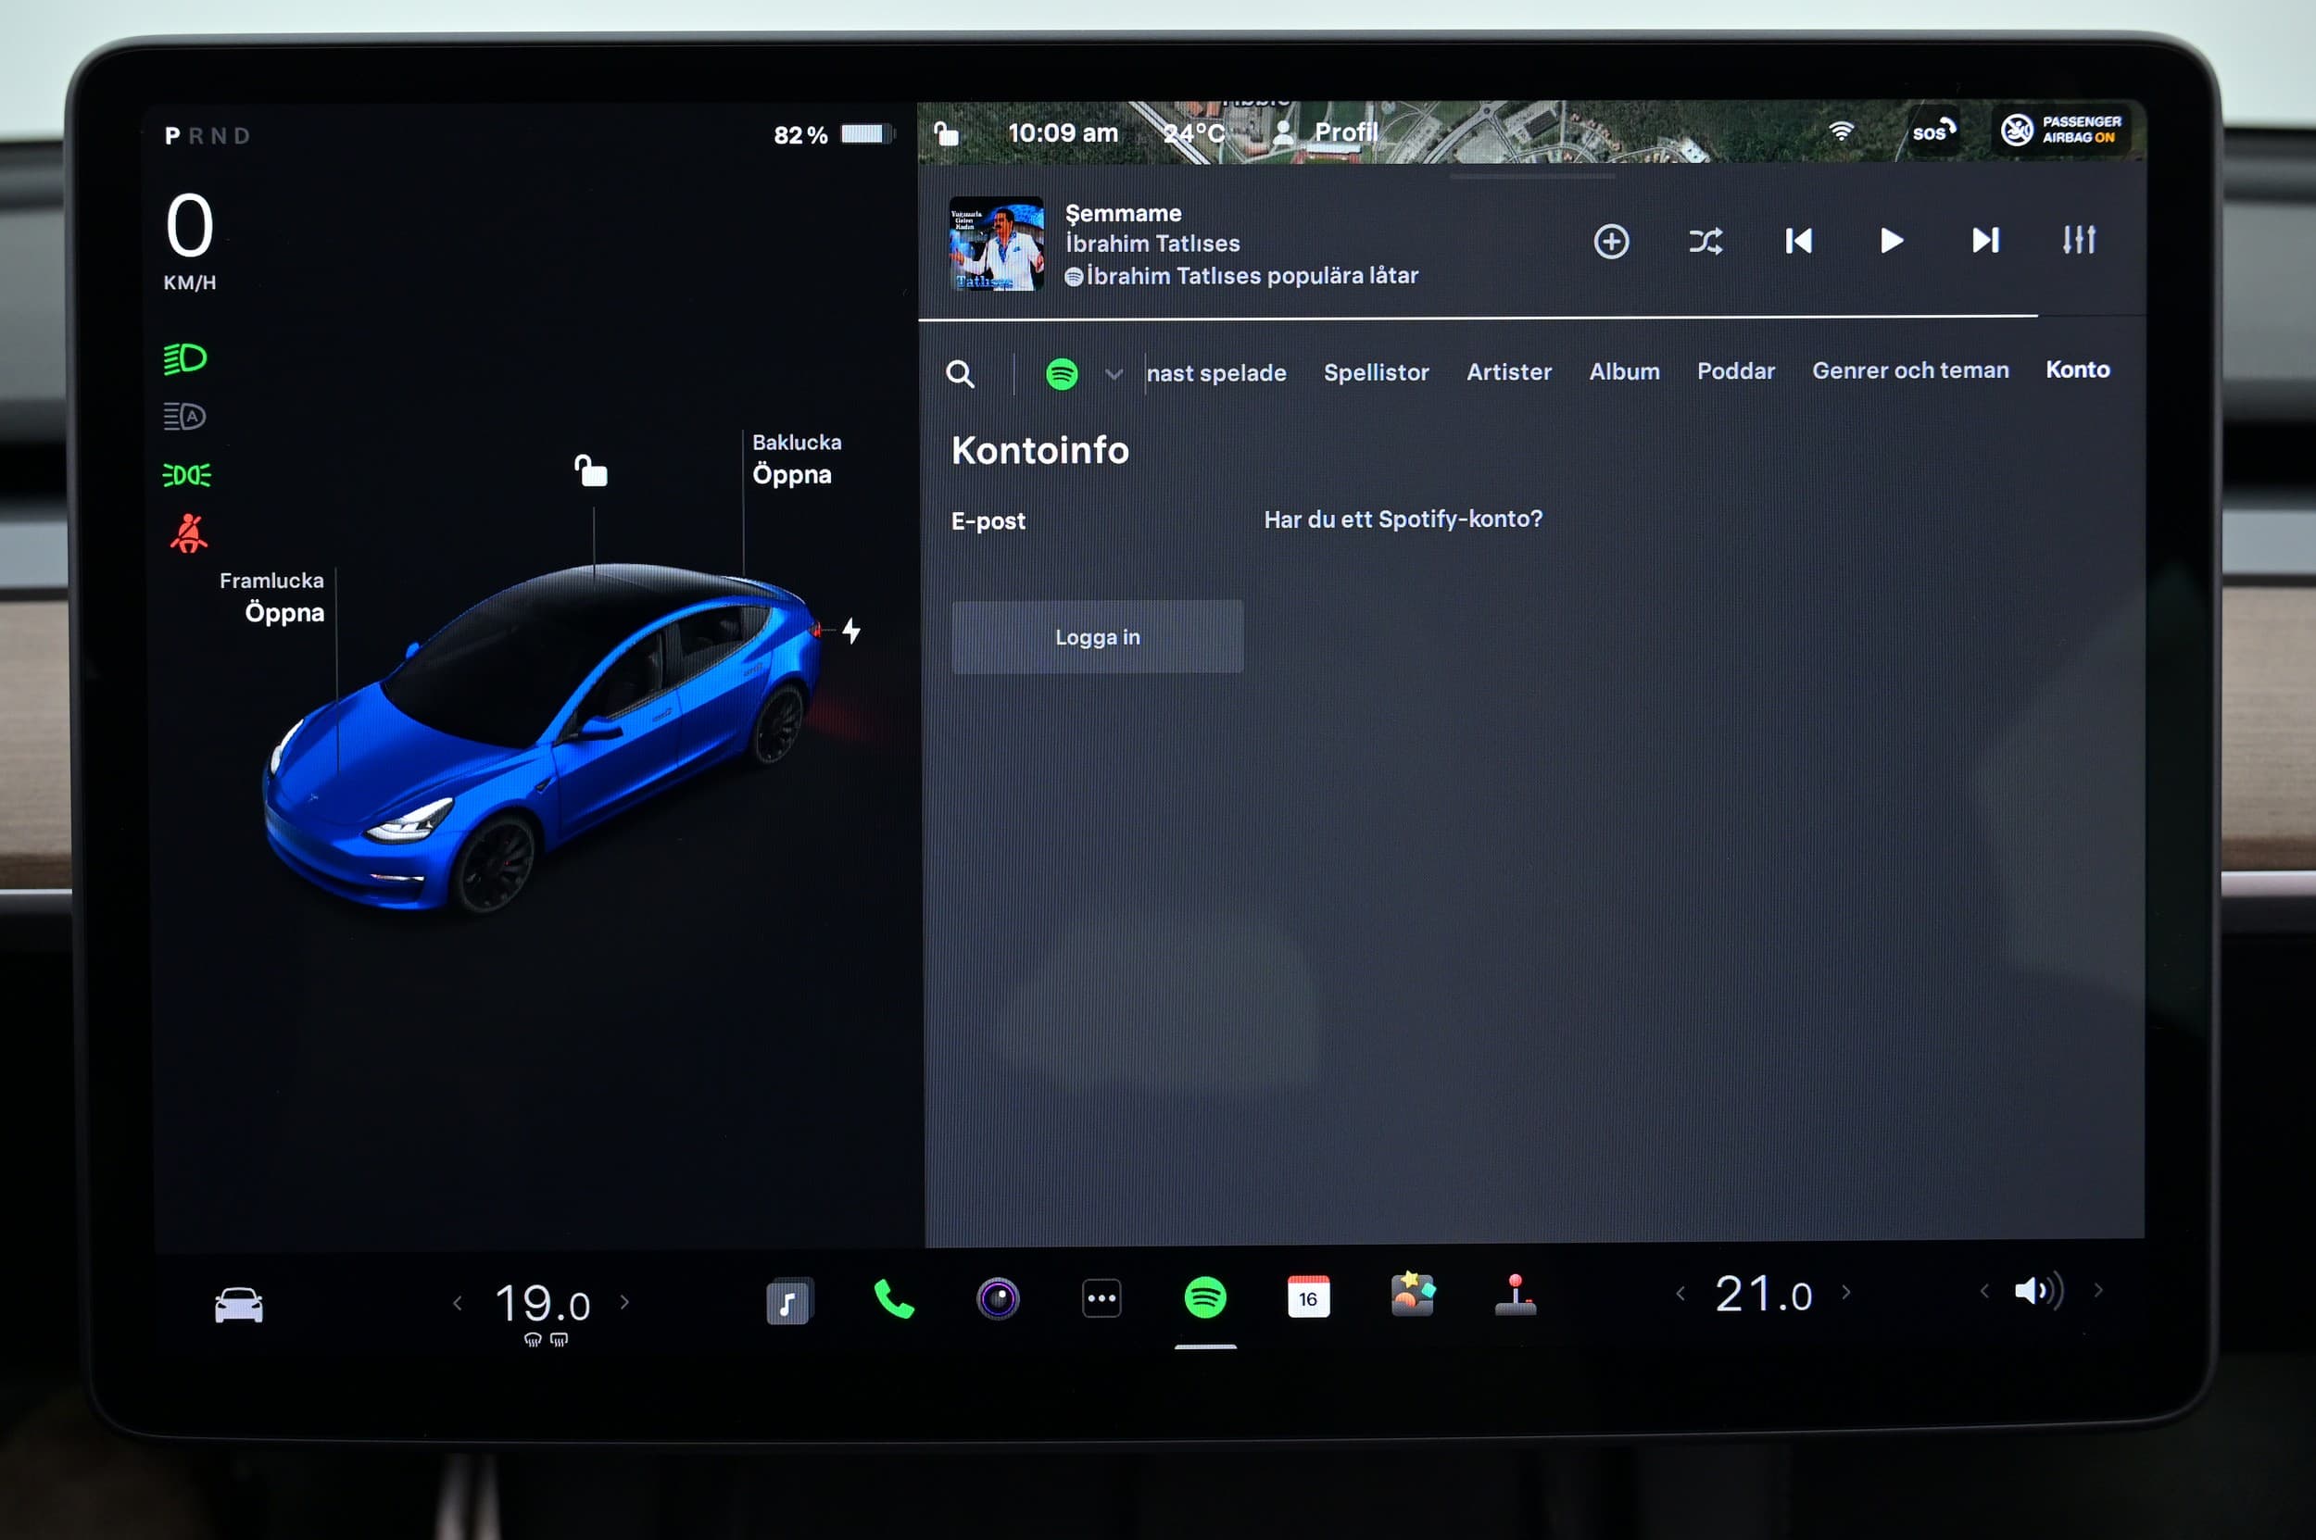The height and width of the screenshot is (1540, 2316).
Task: Tap the seatbelt warning indicator
Action: [188, 533]
